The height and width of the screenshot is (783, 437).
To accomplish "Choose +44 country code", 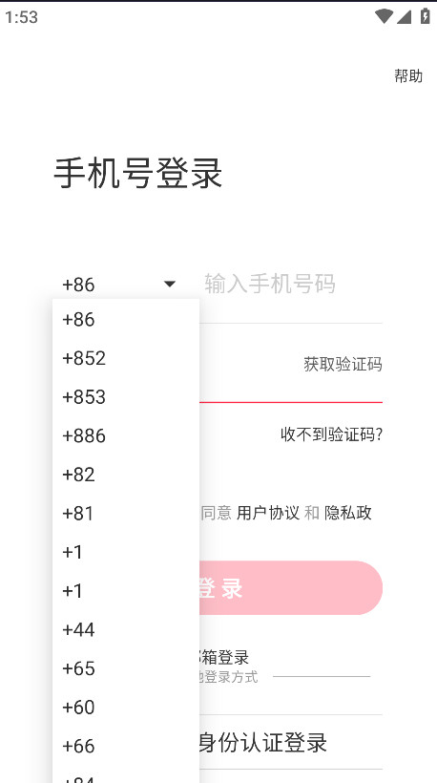I will point(126,629).
